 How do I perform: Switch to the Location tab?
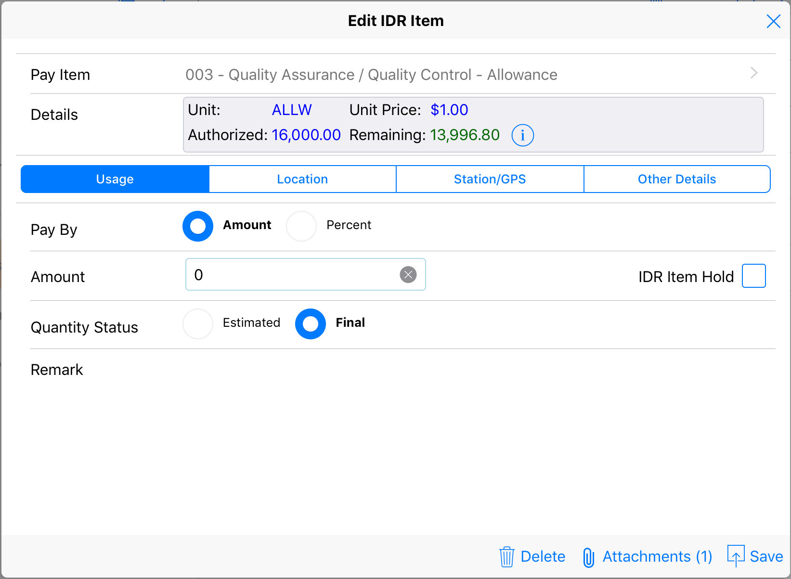pyautogui.click(x=302, y=179)
